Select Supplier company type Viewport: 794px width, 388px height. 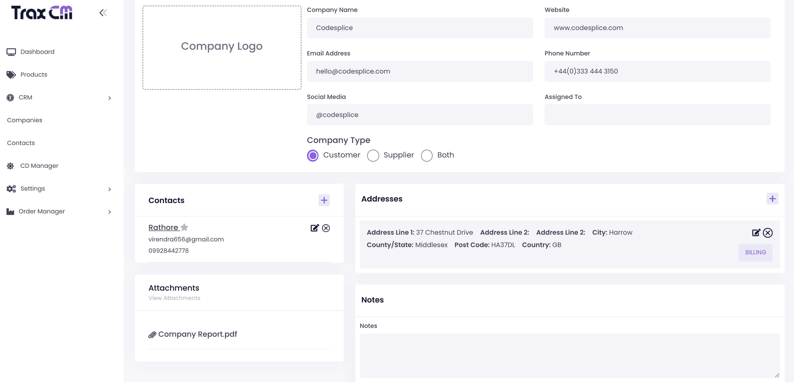tap(373, 155)
